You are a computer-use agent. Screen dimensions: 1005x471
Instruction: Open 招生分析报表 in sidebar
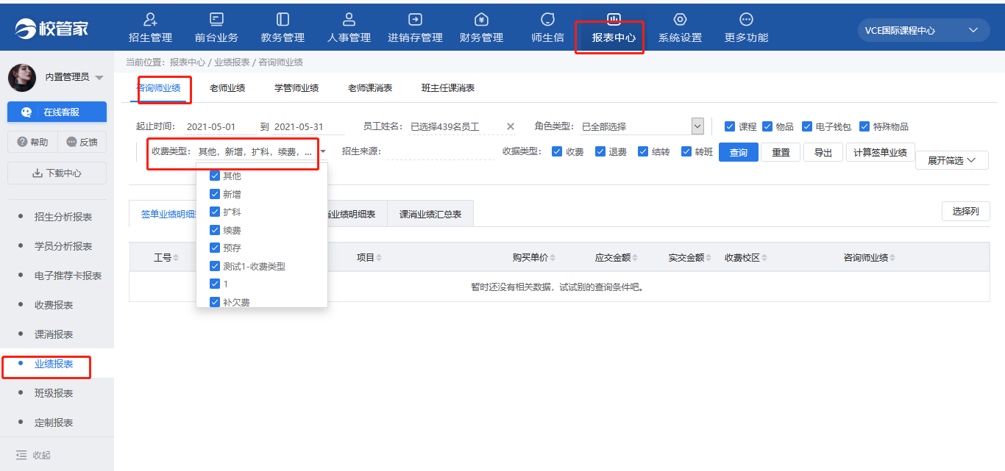tap(63, 217)
